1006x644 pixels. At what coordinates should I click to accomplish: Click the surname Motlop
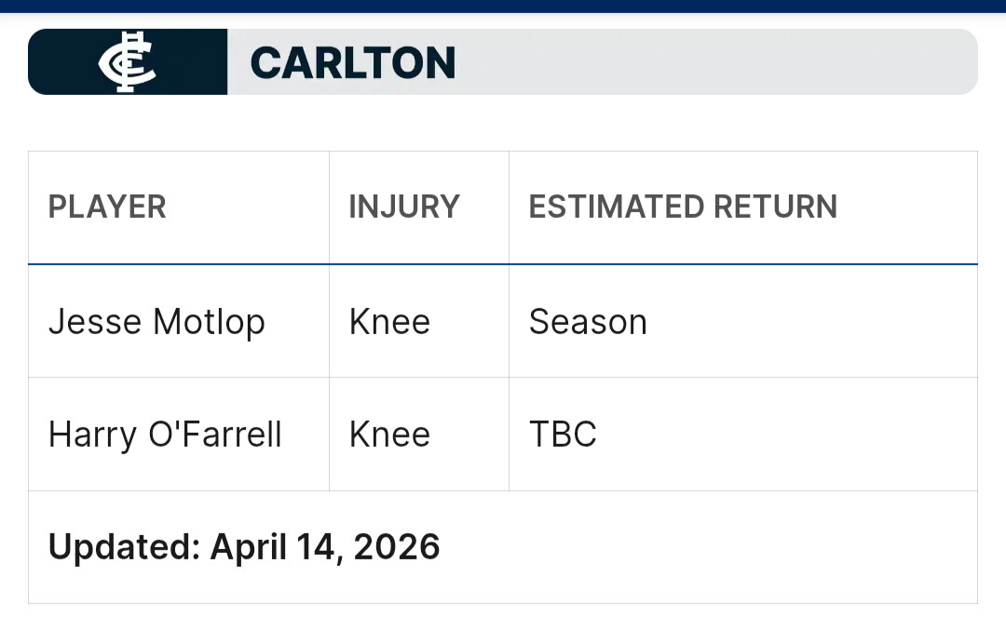coord(210,322)
